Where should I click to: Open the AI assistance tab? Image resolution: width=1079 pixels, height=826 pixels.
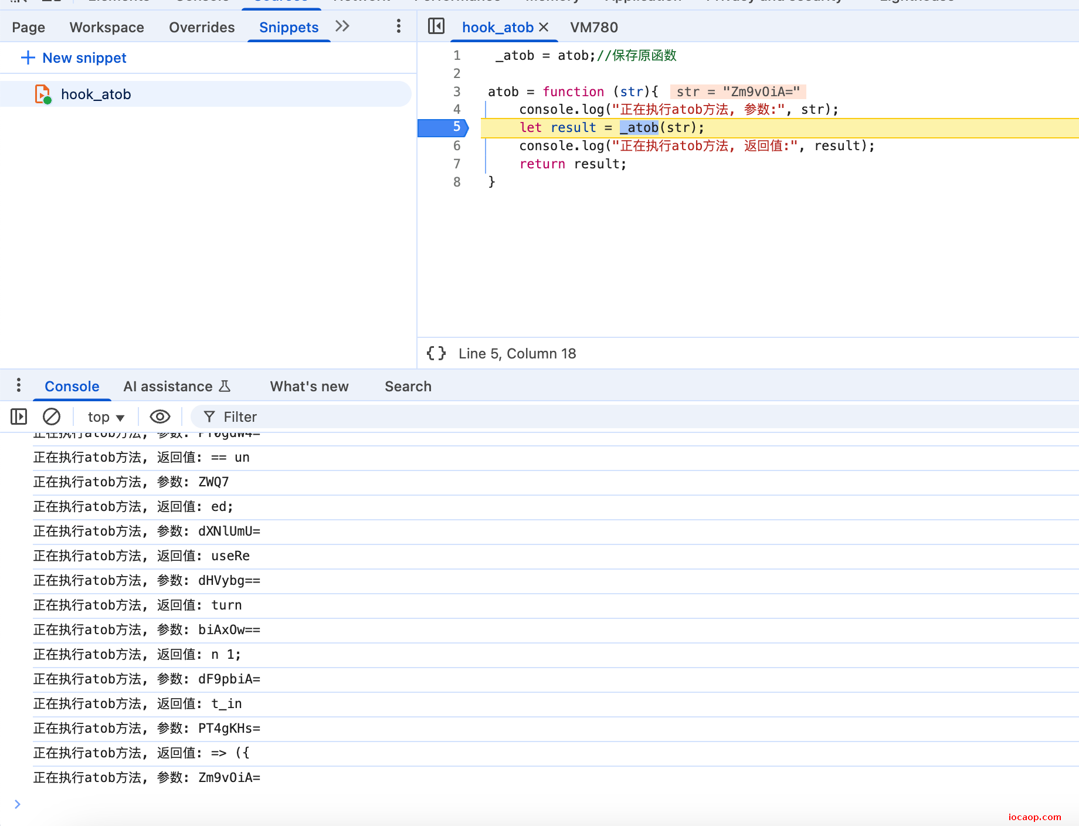(x=177, y=387)
